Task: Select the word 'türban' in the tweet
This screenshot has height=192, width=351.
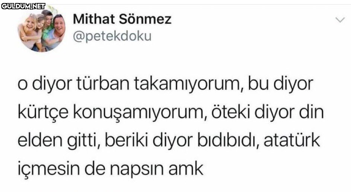Action: point(103,84)
